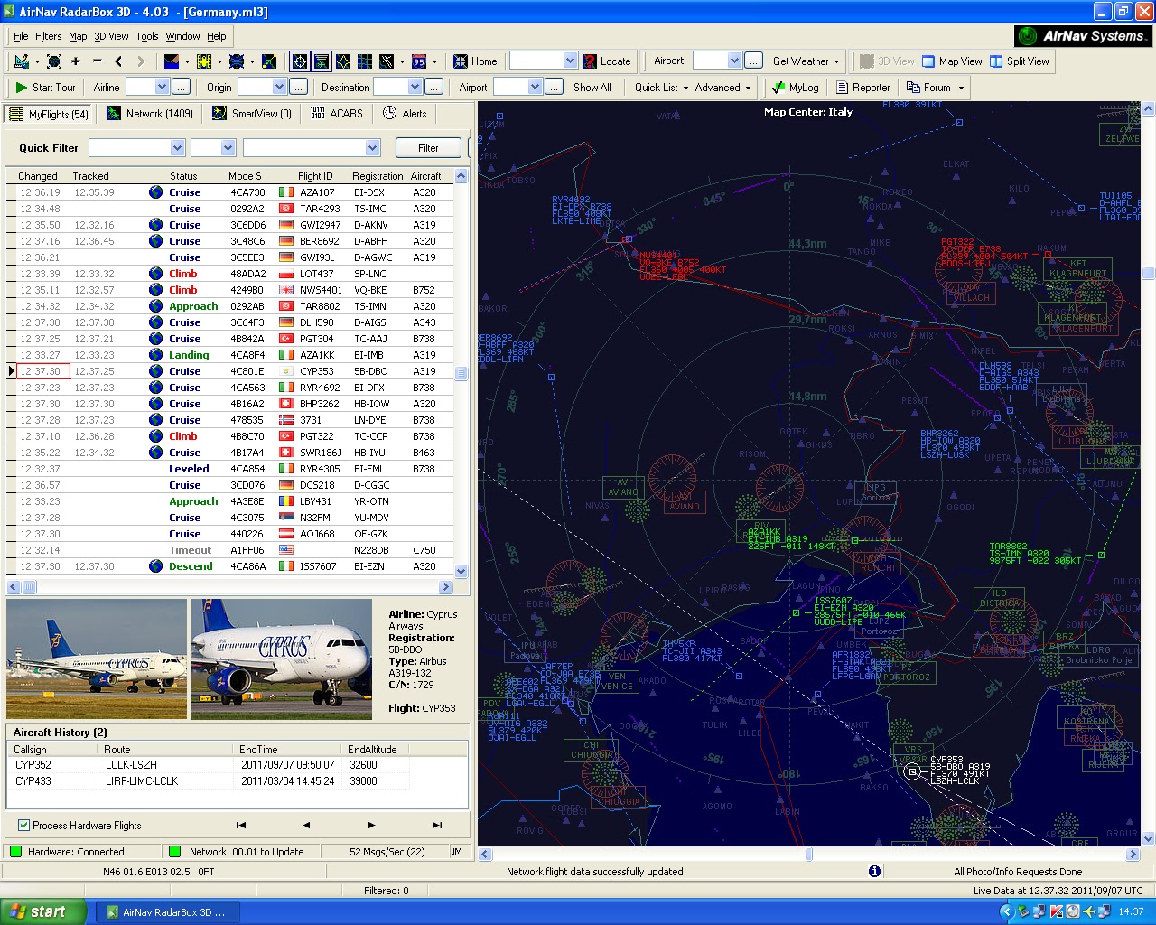Screen dimensions: 1156x925
Task: Open the Filters menu
Action: [x=49, y=36]
